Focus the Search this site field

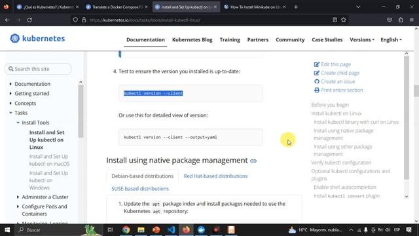tap(38, 69)
